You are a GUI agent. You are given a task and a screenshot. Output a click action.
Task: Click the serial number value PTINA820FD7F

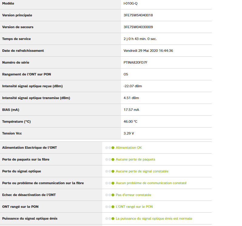[x=136, y=62]
